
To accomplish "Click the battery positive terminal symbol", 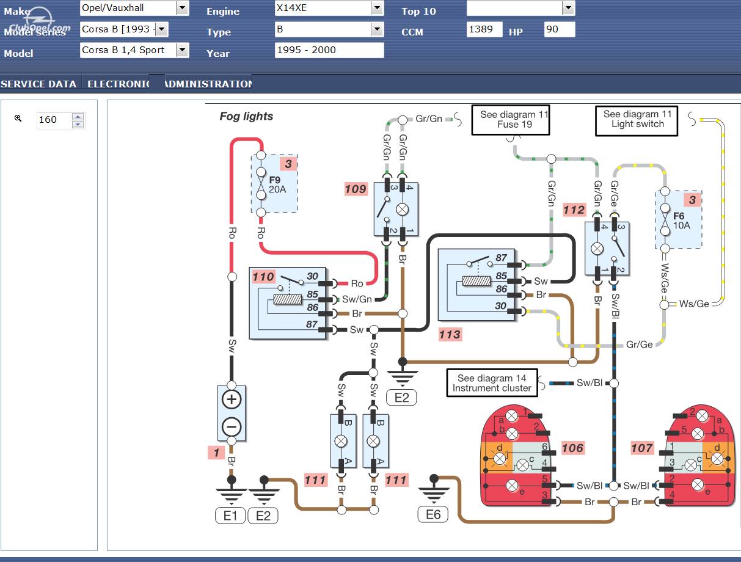I will point(232,400).
